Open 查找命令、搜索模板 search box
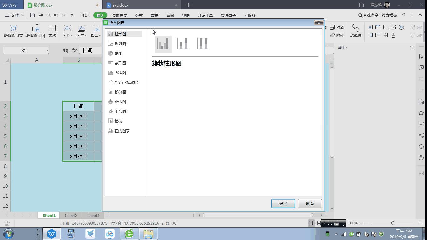This screenshot has height=240, width=427. click(x=378, y=15)
